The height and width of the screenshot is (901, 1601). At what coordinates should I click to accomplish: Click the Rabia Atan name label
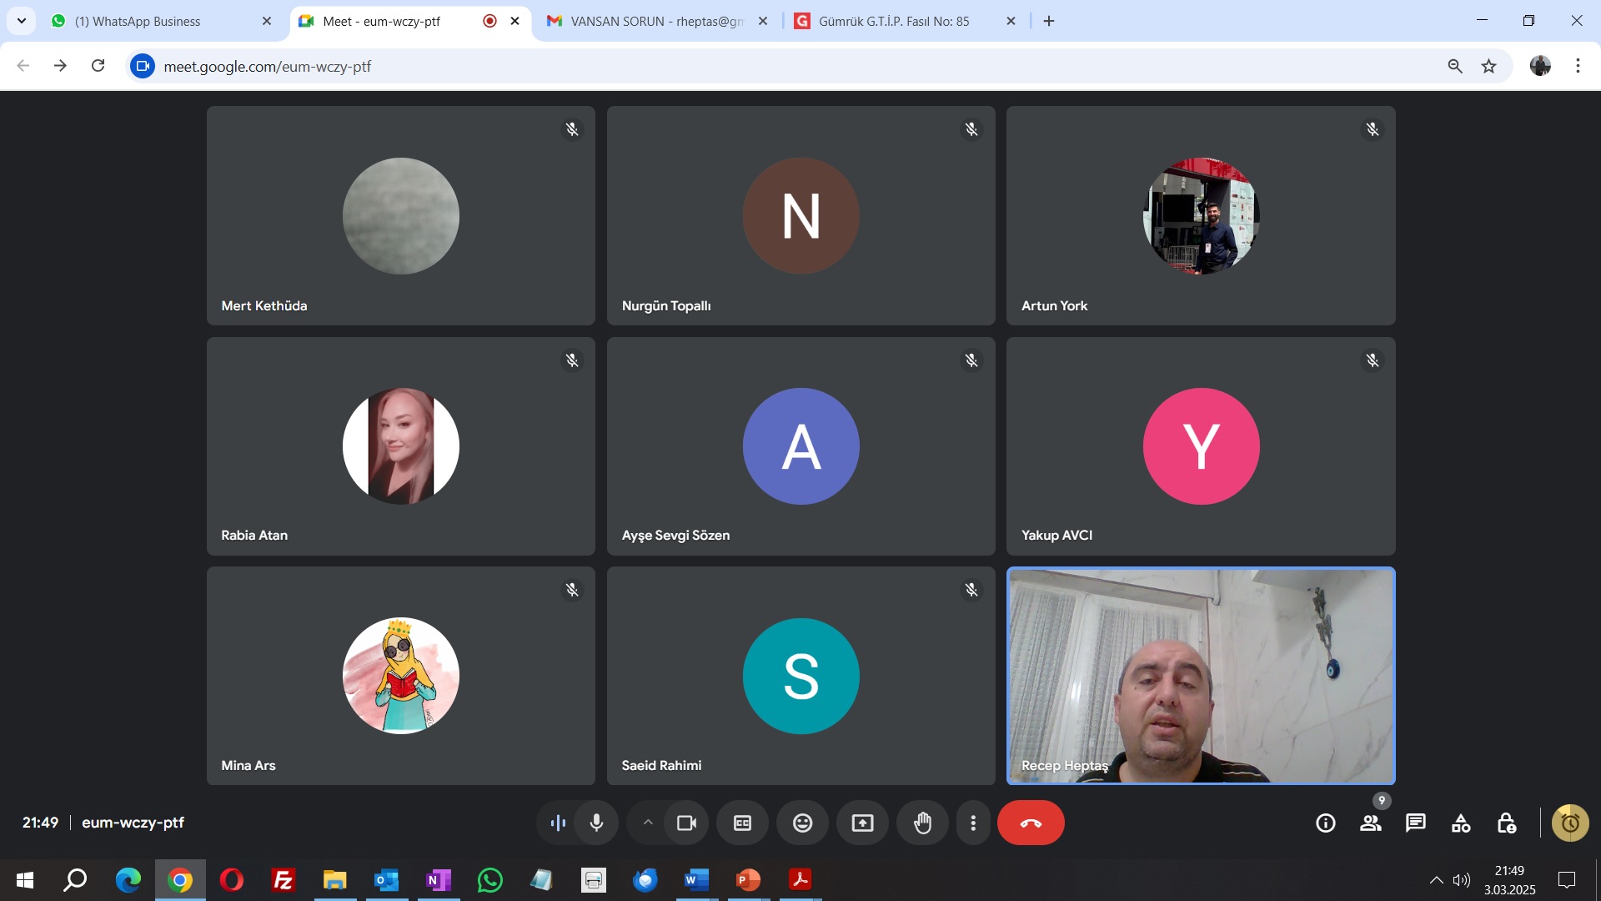(x=254, y=536)
